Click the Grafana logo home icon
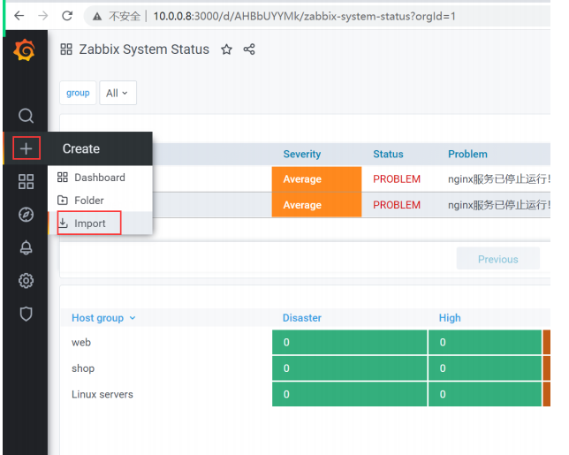This screenshot has width=569, height=455. click(x=25, y=50)
